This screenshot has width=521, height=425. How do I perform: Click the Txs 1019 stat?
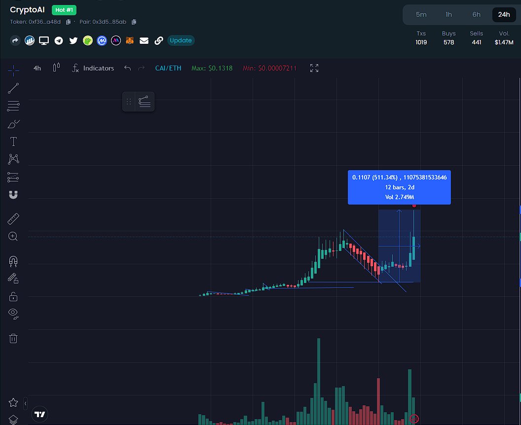[421, 38]
